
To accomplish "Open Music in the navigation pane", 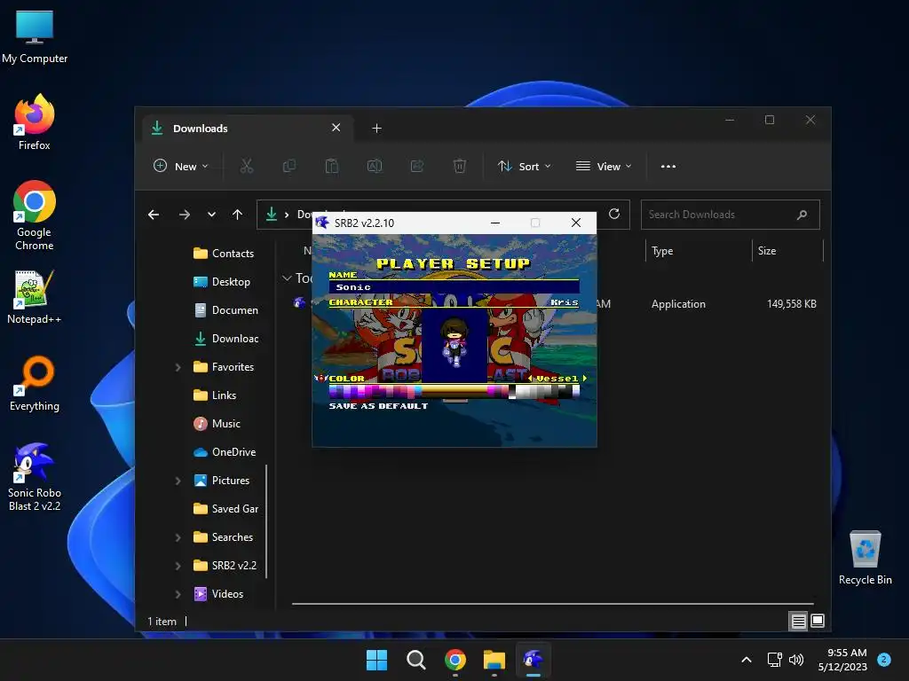I will point(217,424).
